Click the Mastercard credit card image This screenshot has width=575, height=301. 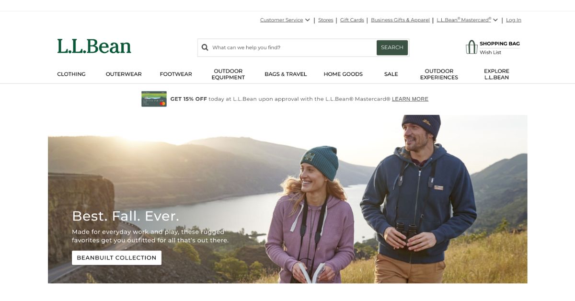pos(154,99)
